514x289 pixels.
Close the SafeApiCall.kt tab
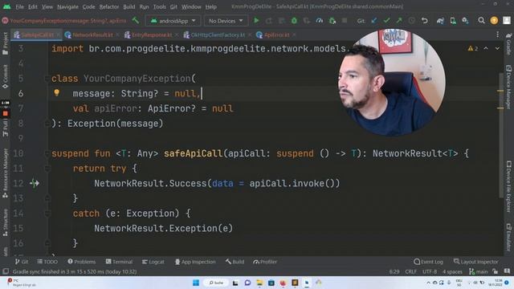tap(58, 35)
